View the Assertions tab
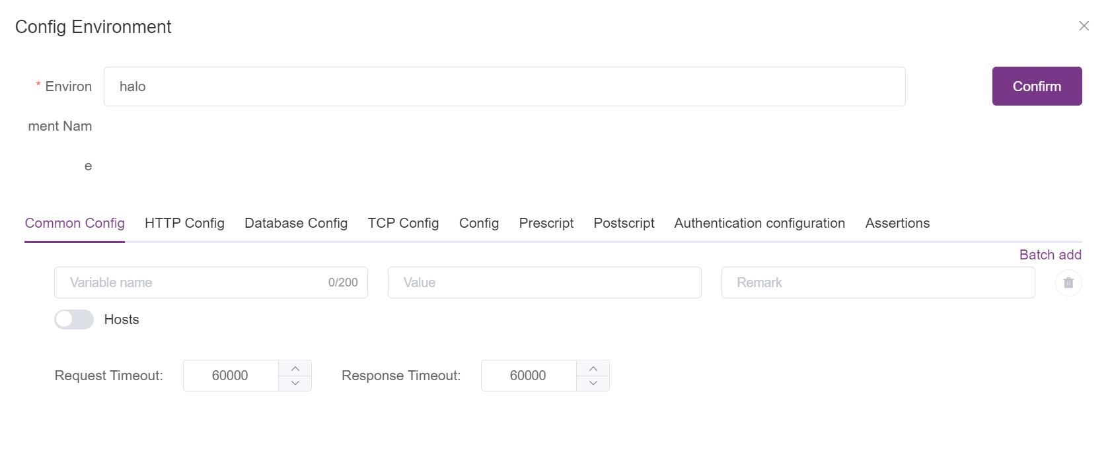The width and height of the screenshot is (1110, 466). coord(897,223)
